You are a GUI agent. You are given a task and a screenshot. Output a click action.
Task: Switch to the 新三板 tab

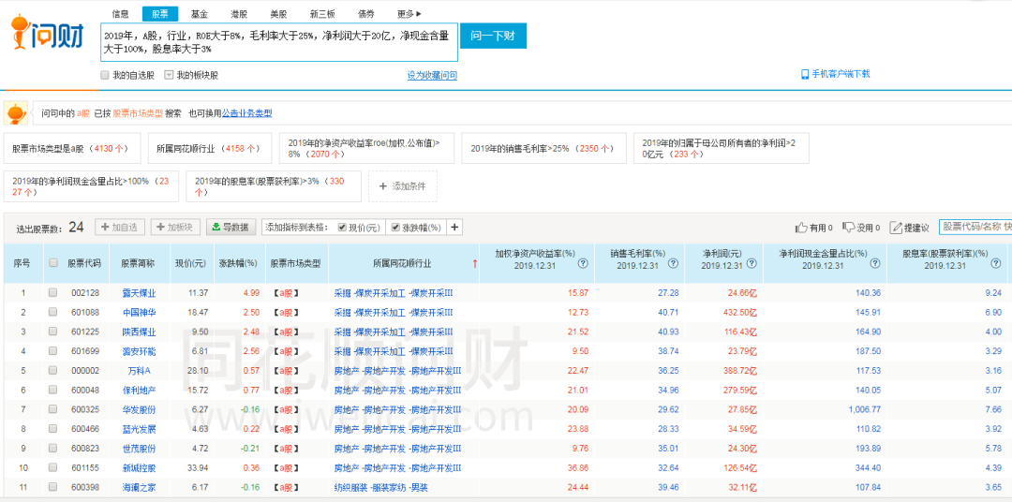[322, 13]
